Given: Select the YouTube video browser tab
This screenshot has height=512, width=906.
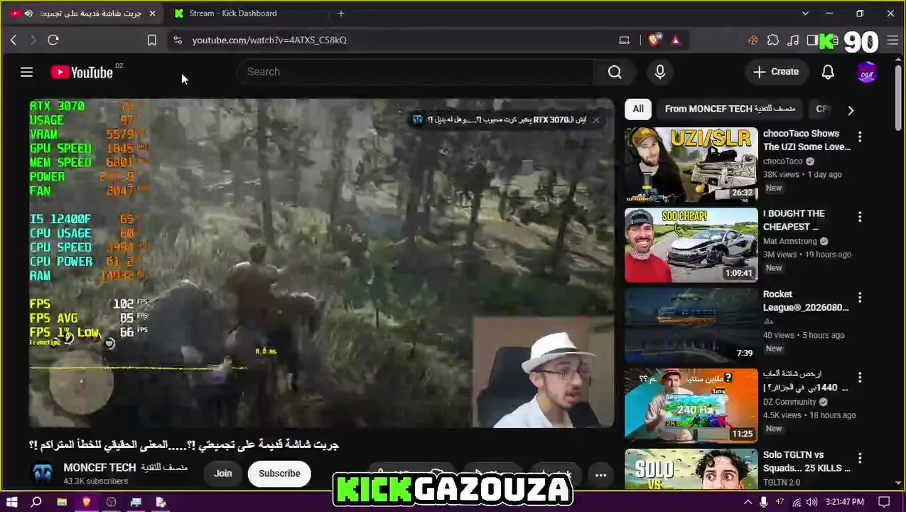Looking at the screenshot, I should point(83,14).
